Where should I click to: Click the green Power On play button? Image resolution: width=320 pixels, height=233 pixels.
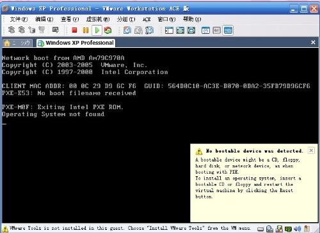pos(97,30)
